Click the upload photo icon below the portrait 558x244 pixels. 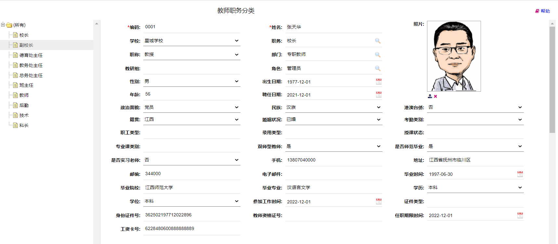tap(430, 96)
